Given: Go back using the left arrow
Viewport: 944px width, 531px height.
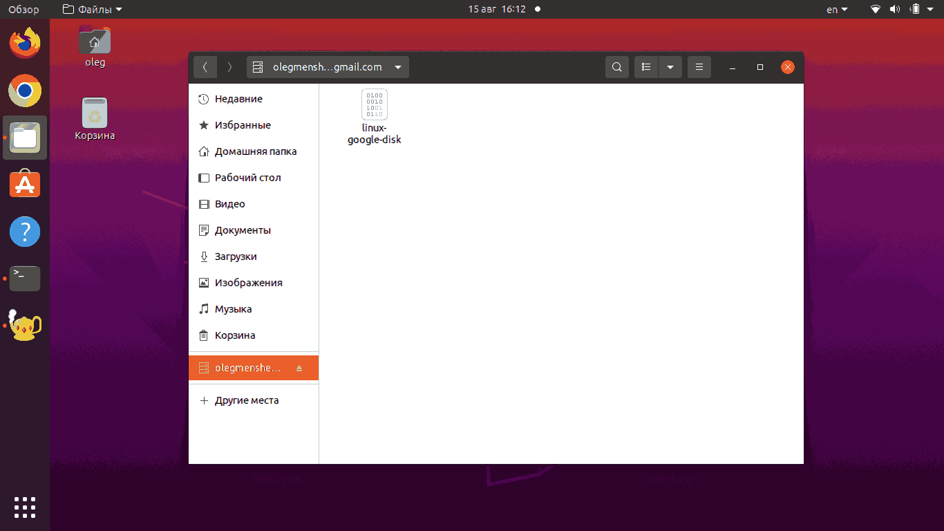Looking at the screenshot, I should click(x=205, y=67).
